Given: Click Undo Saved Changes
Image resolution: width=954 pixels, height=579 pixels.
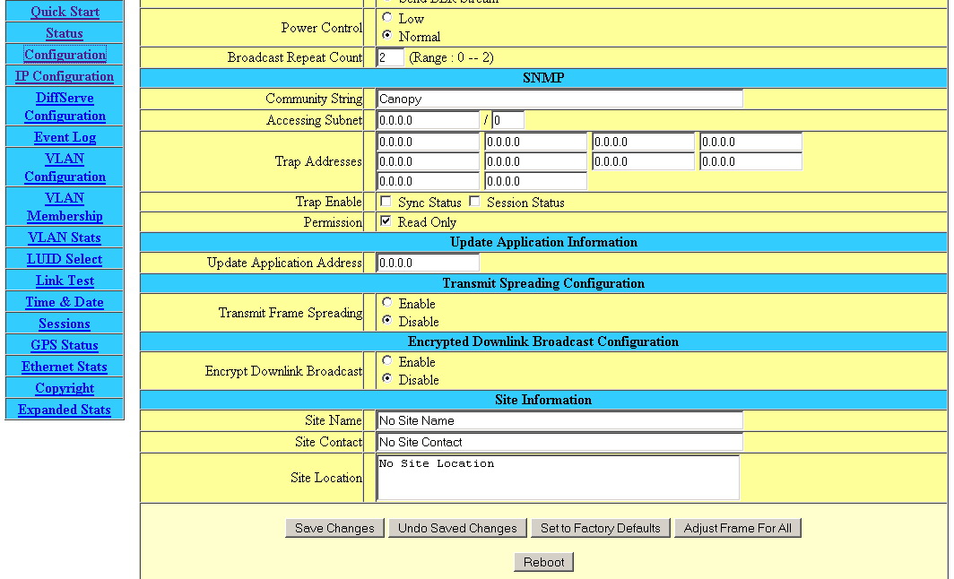Looking at the screenshot, I should coord(457,528).
